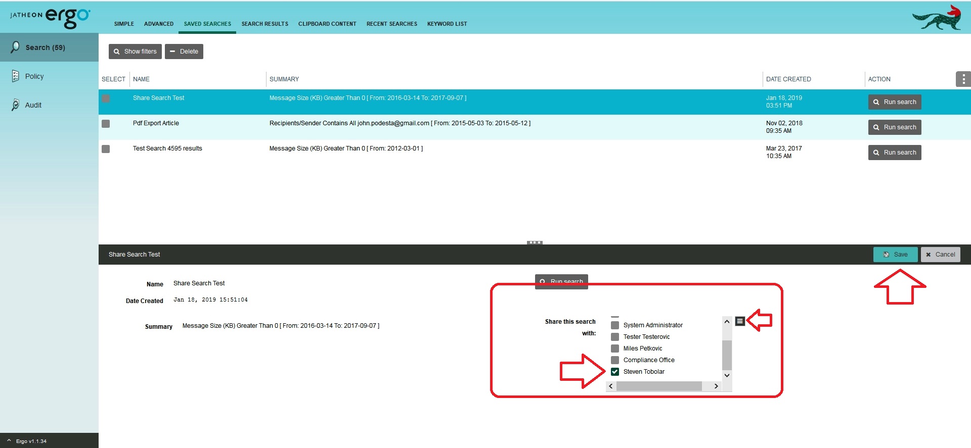Click the select-all list icon beside share list

click(x=739, y=321)
